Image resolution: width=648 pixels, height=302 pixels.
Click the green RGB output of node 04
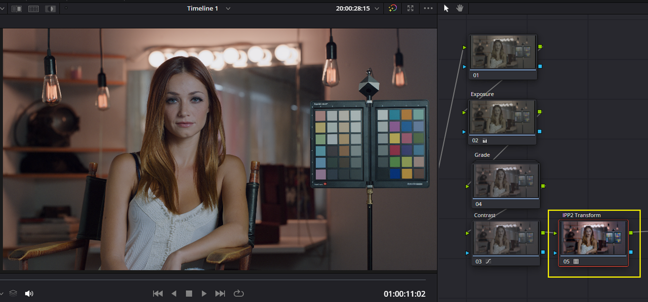pos(543,186)
